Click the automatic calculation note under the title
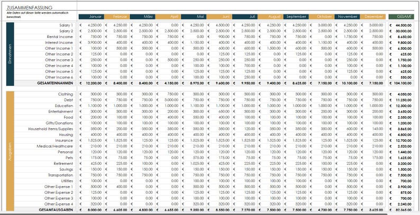 38,15
